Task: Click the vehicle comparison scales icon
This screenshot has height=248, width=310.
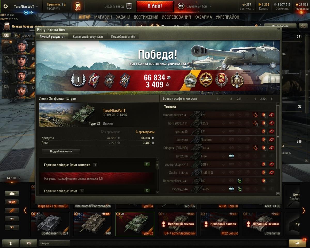Action: (302, 26)
